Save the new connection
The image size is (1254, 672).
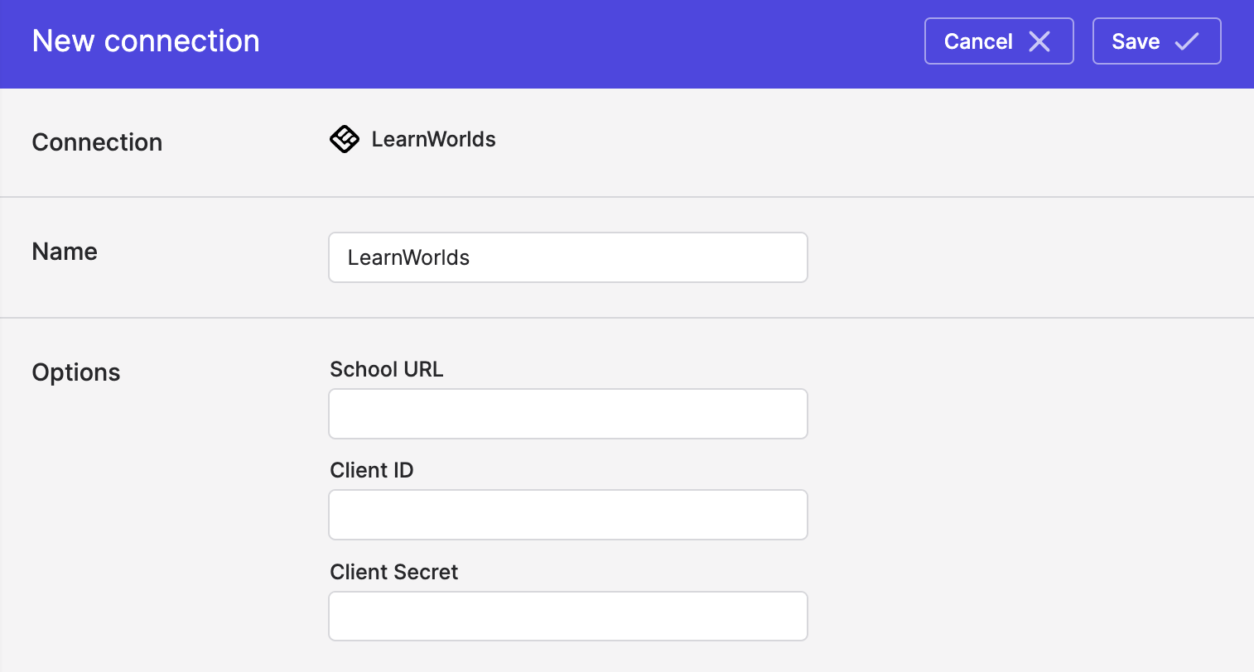(1156, 41)
